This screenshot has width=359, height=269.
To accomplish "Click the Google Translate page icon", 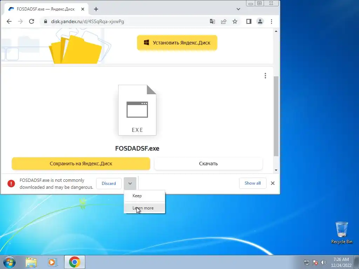I will [x=212, y=21].
